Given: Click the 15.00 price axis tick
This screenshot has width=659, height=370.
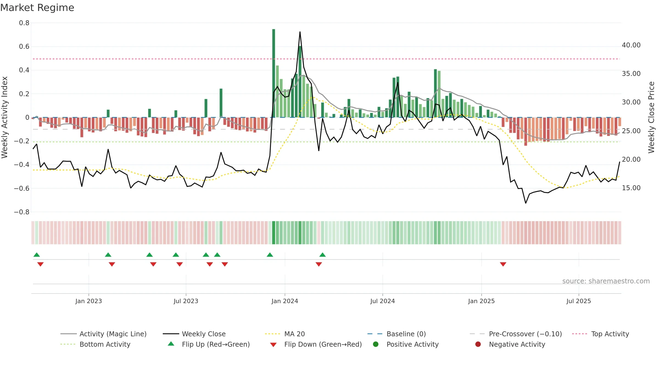Looking at the screenshot, I should click(x=631, y=188).
